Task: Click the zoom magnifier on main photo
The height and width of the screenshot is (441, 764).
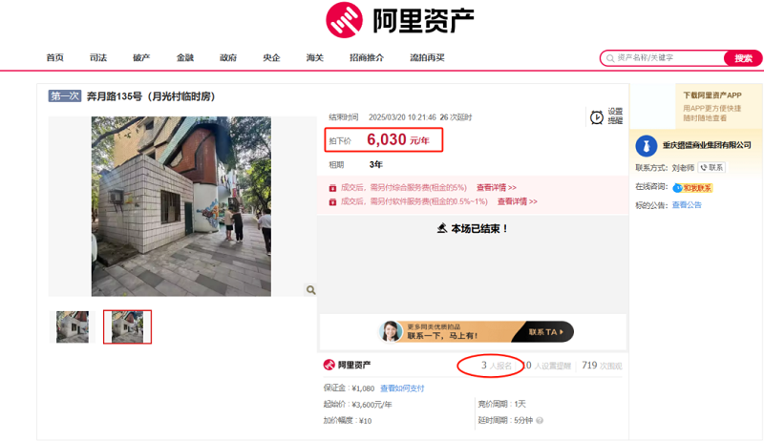Action: point(310,290)
